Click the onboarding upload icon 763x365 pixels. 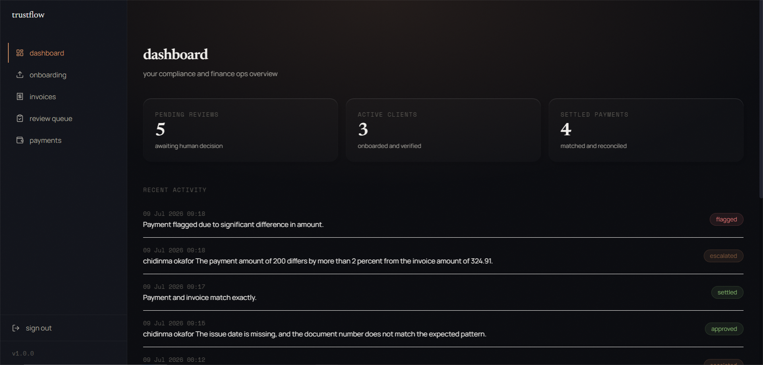coord(20,75)
